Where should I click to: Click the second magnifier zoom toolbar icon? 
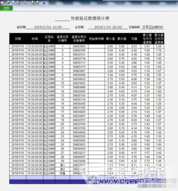(x=37, y=2)
